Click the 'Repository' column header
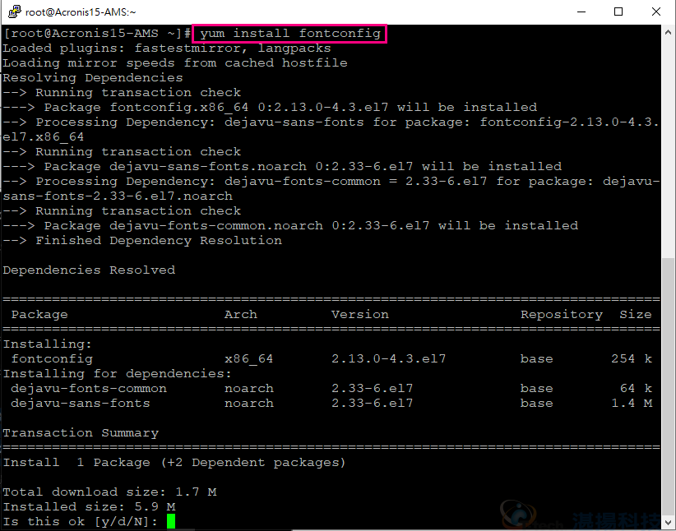The height and width of the screenshot is (531, 676). coord(562,314)
